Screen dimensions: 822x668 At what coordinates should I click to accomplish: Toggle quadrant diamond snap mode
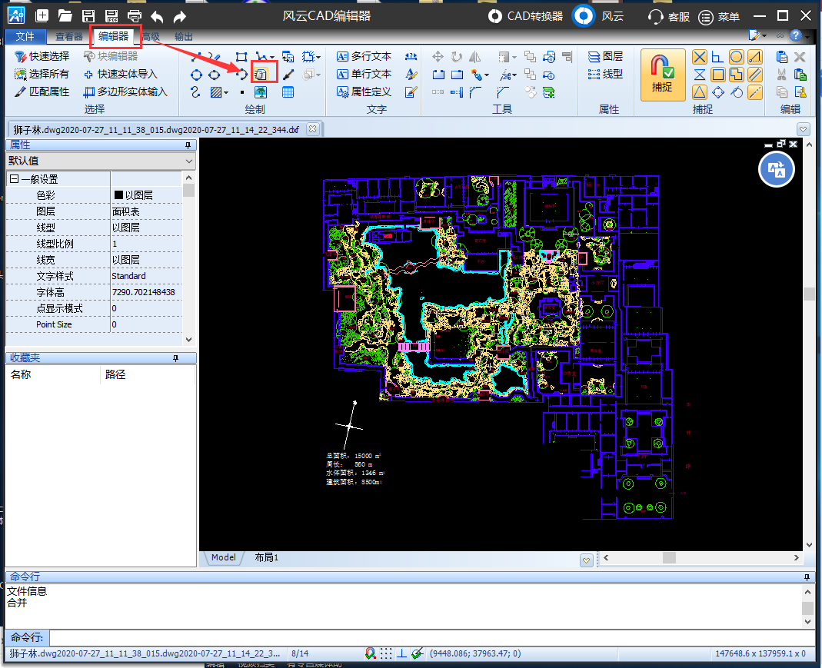pyautogui.click(x=717, y=93)
